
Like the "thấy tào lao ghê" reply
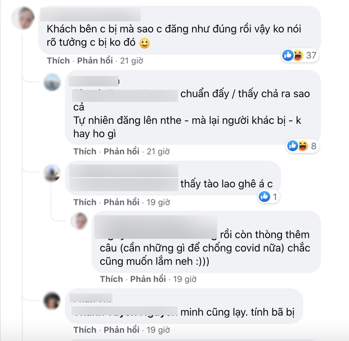tap(85, 202)
